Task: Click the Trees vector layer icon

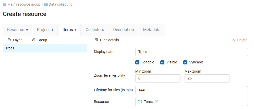Action: click(x=140, y=102)
